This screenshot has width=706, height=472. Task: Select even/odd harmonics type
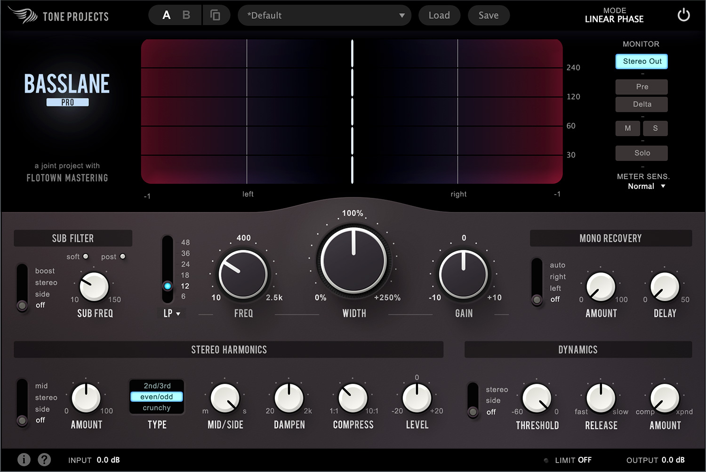tap(157, 397)
